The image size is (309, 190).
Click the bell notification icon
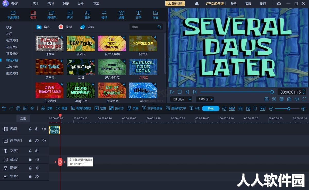(197, 4)
